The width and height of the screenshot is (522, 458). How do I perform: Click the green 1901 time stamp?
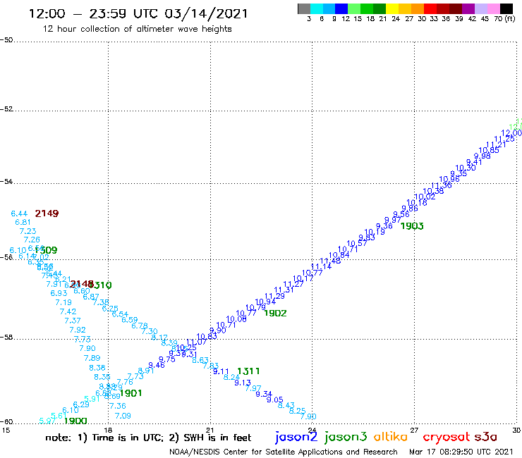[x=130, y=393]
